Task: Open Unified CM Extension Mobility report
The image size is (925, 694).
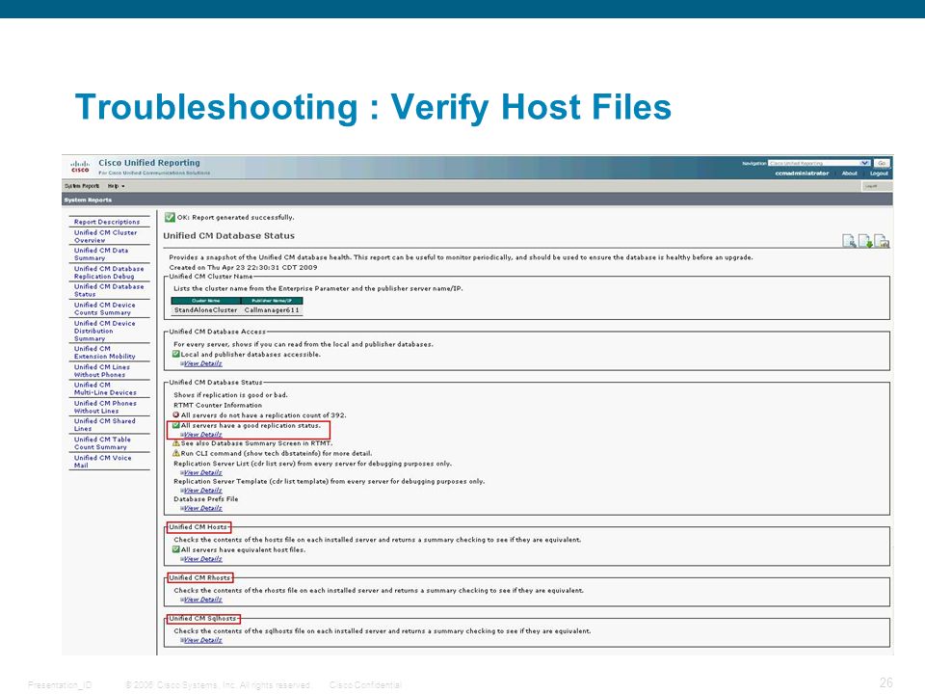Action: click(x=104, y=353)
